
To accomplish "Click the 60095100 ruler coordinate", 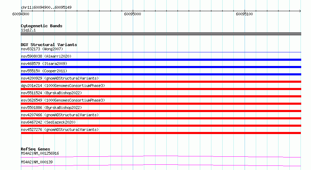I will tap(244, 14).
